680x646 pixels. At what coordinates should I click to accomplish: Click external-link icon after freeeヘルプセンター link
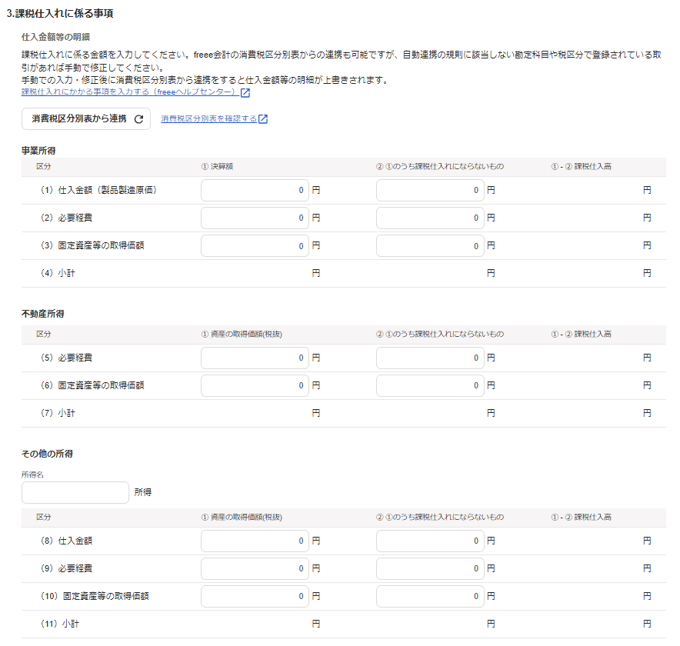(x=245, y=92)
